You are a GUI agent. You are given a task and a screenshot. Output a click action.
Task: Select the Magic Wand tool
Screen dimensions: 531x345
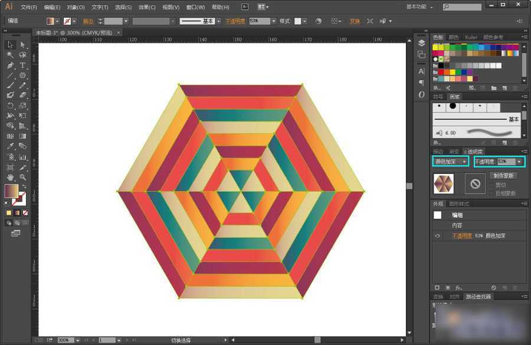11,55
